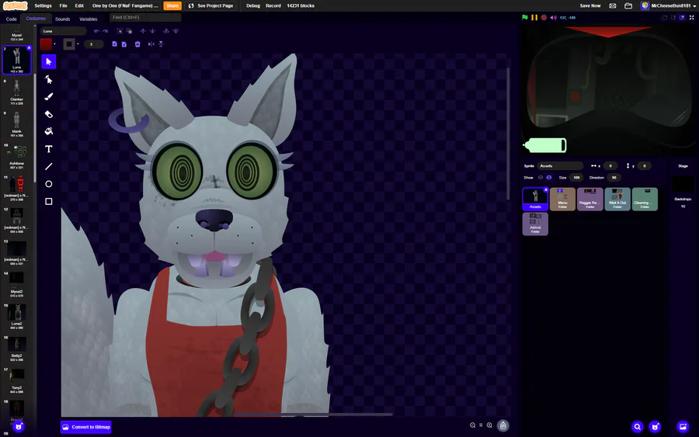The height and width of the screenshot is (437, 699).
Task: Open outline color dropdown arrow
Action: coord(78,44)
